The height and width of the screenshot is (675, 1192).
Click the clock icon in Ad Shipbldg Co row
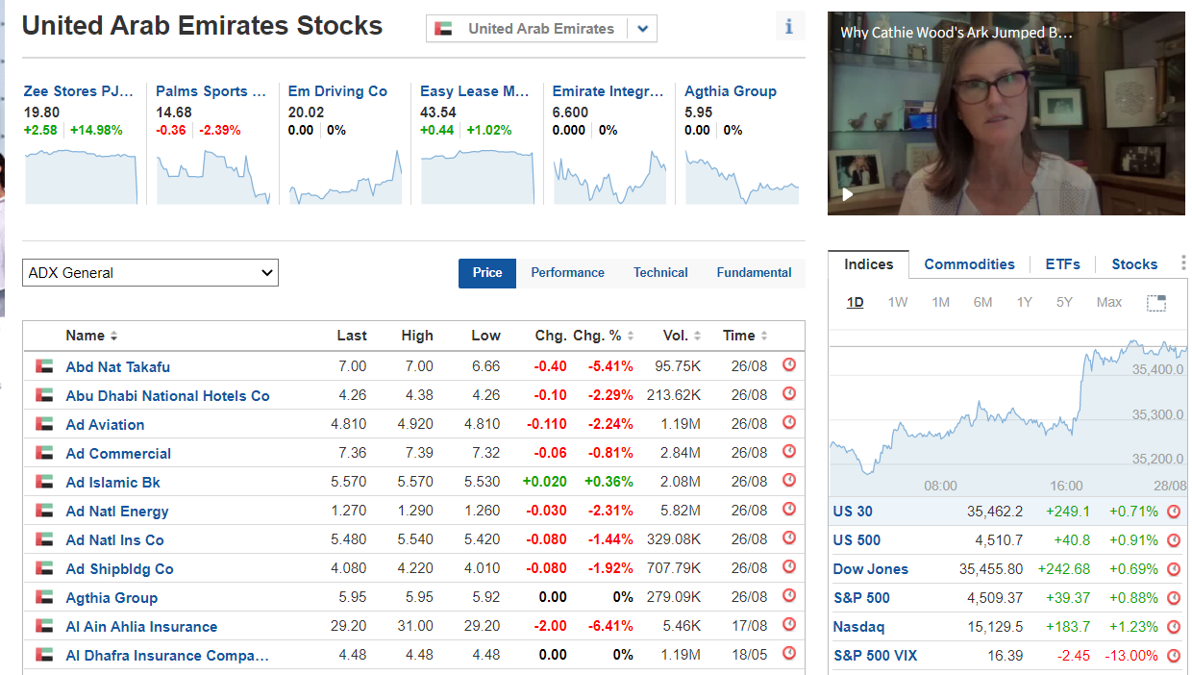[789, 567]
